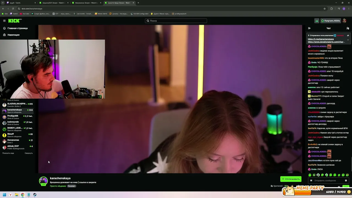
Task: Open iceinmyvein channel in sidebar
Action: coord(18,123)
